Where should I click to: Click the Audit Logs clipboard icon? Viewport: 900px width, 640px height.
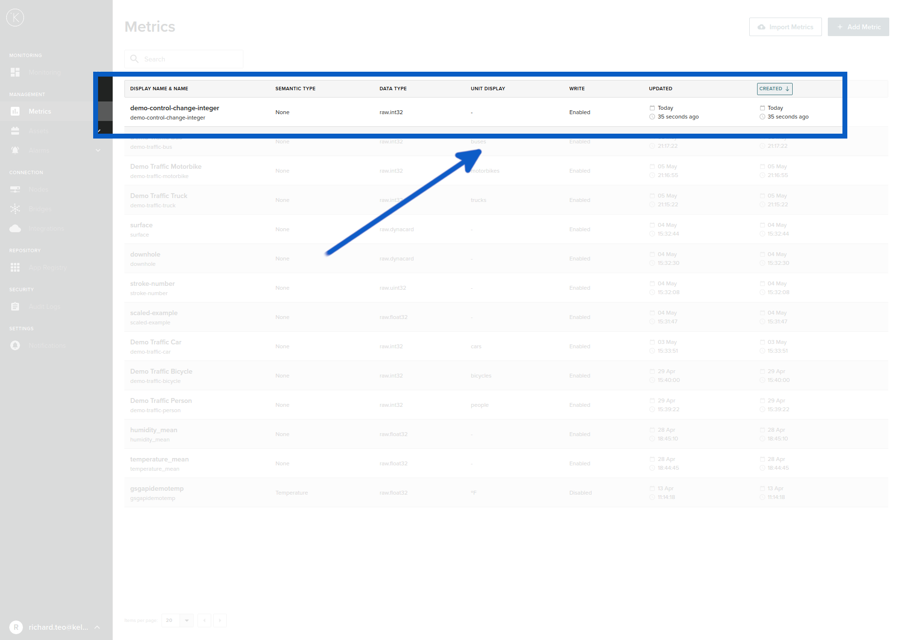click(x=15, y=306)
